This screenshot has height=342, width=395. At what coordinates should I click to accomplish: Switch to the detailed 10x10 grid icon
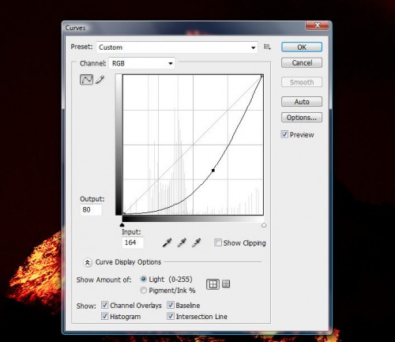point(226,284)
